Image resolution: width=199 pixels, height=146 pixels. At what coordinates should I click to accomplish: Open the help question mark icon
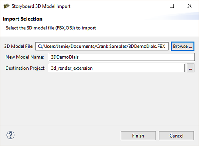10,135
